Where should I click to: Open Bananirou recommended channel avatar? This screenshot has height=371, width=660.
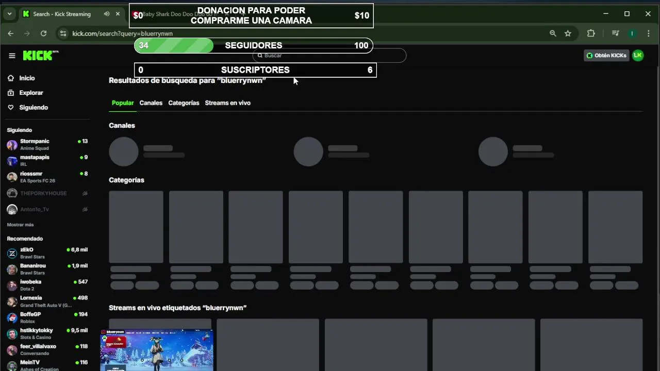tap(12, 269)
